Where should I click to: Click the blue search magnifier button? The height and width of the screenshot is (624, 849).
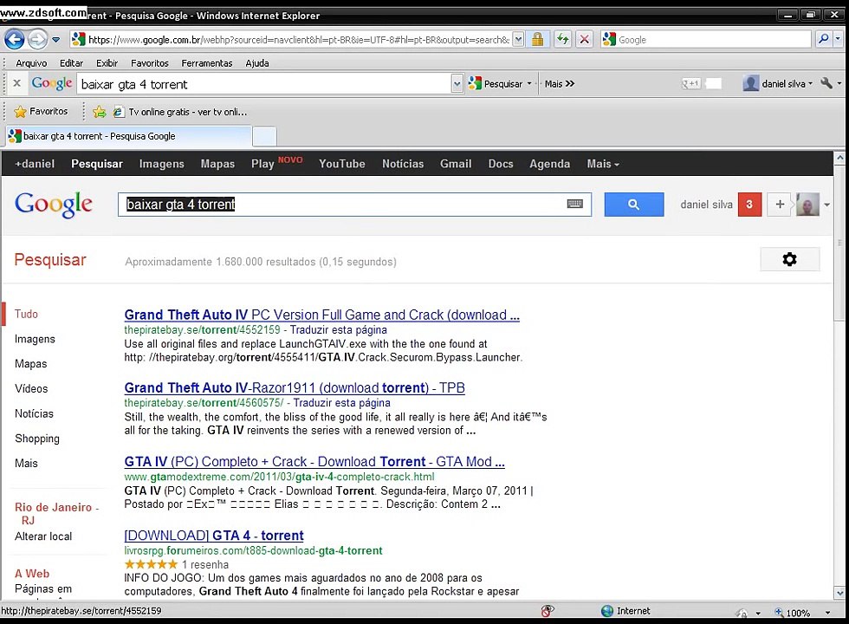(633, 205)
